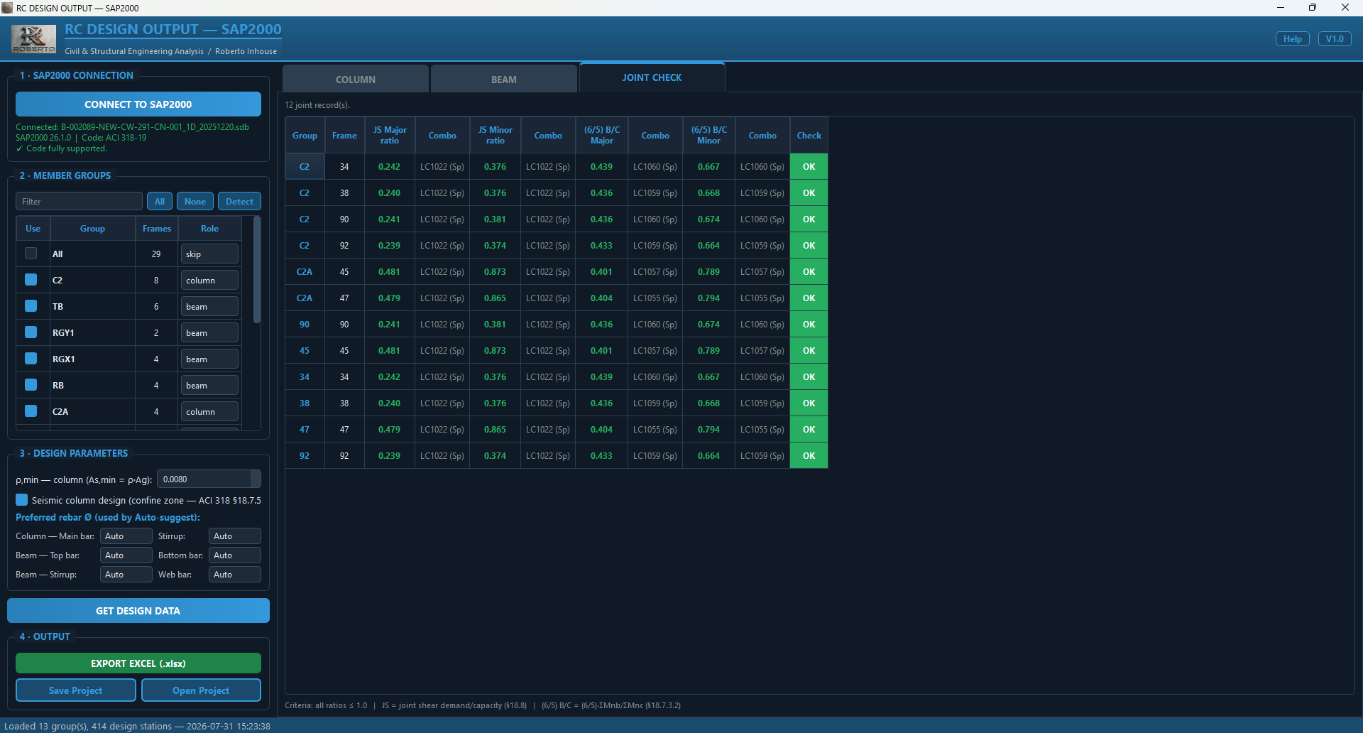
Task: Toggle the Use checkbox for group RGY1
Action: (31, 332)
